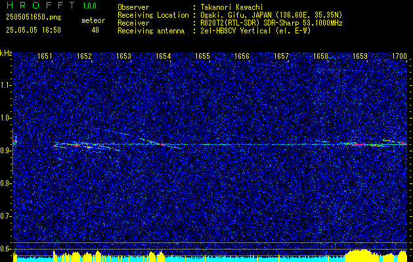Click the 1651 time axis label
The height and width of the screenshot is (262, 413).
point(45,56)
